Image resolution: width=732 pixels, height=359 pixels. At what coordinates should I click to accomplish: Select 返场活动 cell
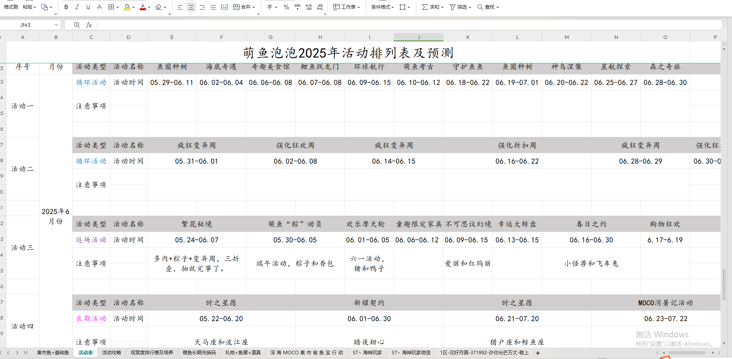[x=91, y=240]
